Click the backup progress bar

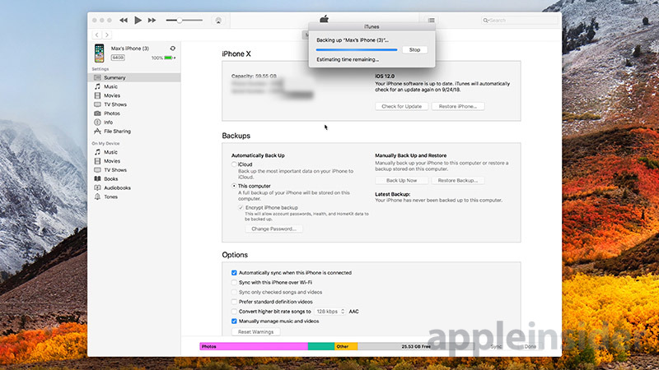[x=357, y=49]
